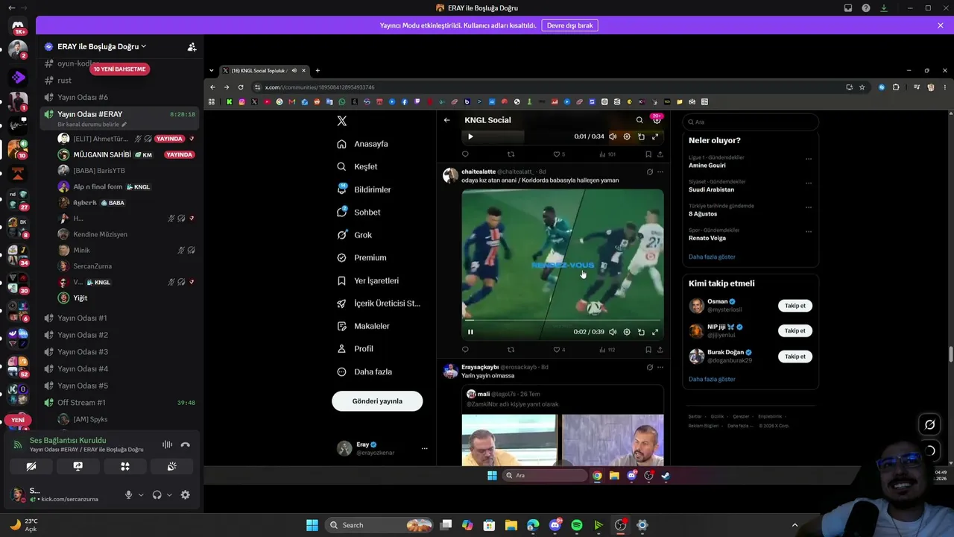The height and width of the screenshot is (537, 954).
Task: Click Devre dışı bırak streamer mode button
Action: tap(570, 25)
